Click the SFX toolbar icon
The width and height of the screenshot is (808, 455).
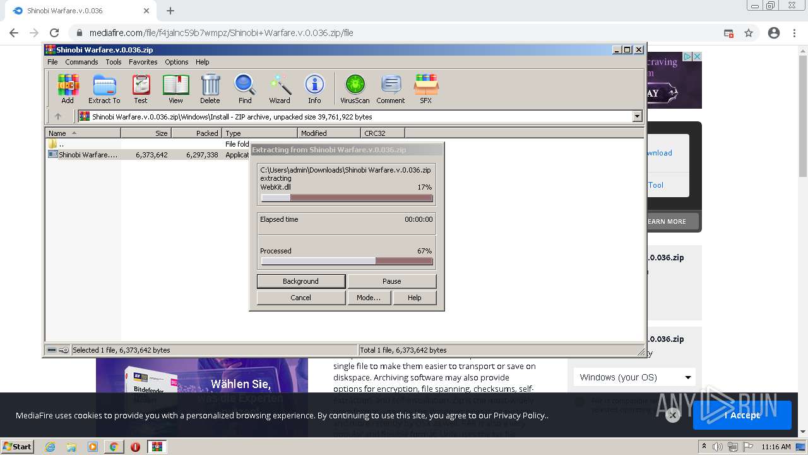coord(426,88)
